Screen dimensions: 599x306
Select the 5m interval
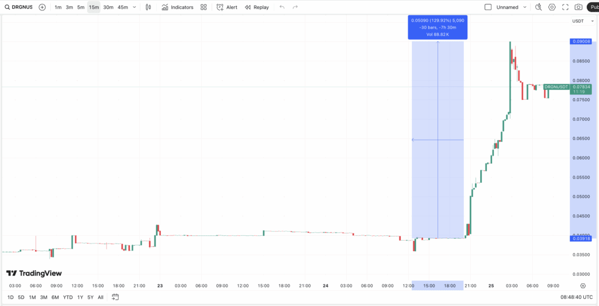tap(81, 7)
